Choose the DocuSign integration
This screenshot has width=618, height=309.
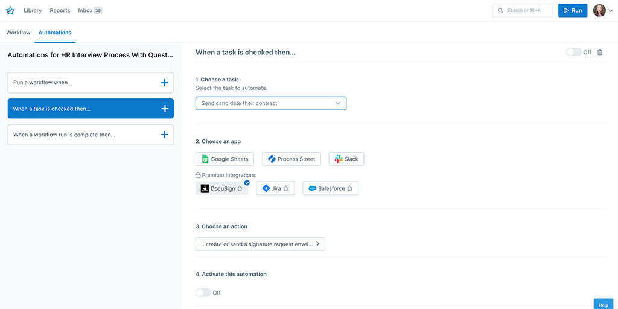coord(222,188)
